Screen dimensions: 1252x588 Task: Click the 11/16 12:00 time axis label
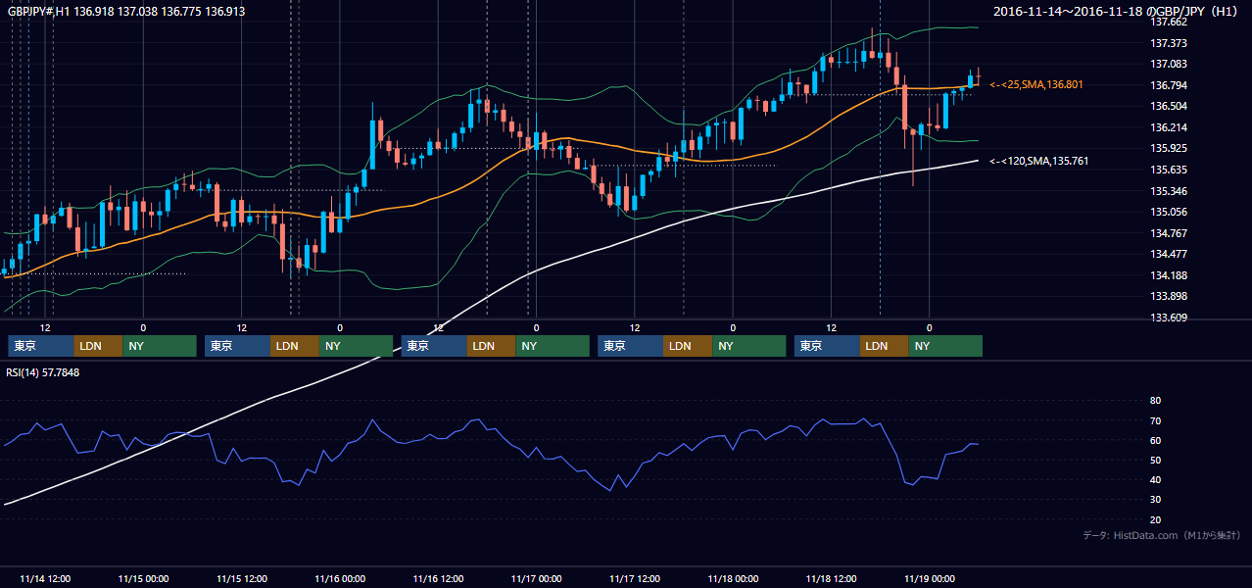(x=438, y=578)
